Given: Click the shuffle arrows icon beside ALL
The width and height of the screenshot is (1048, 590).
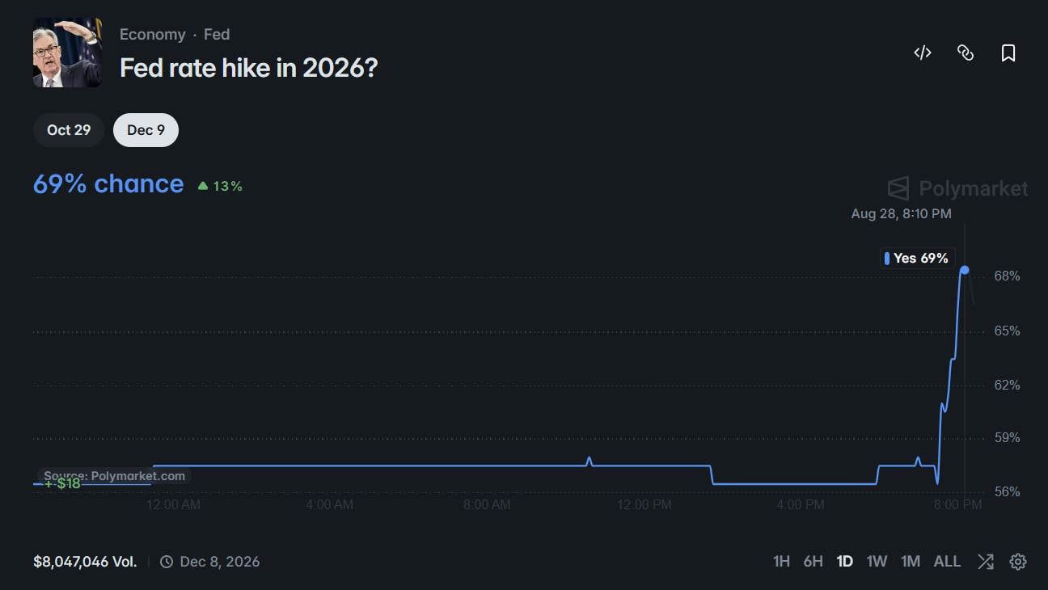Looking at the screenshot, I should click(x=985, y=562).
